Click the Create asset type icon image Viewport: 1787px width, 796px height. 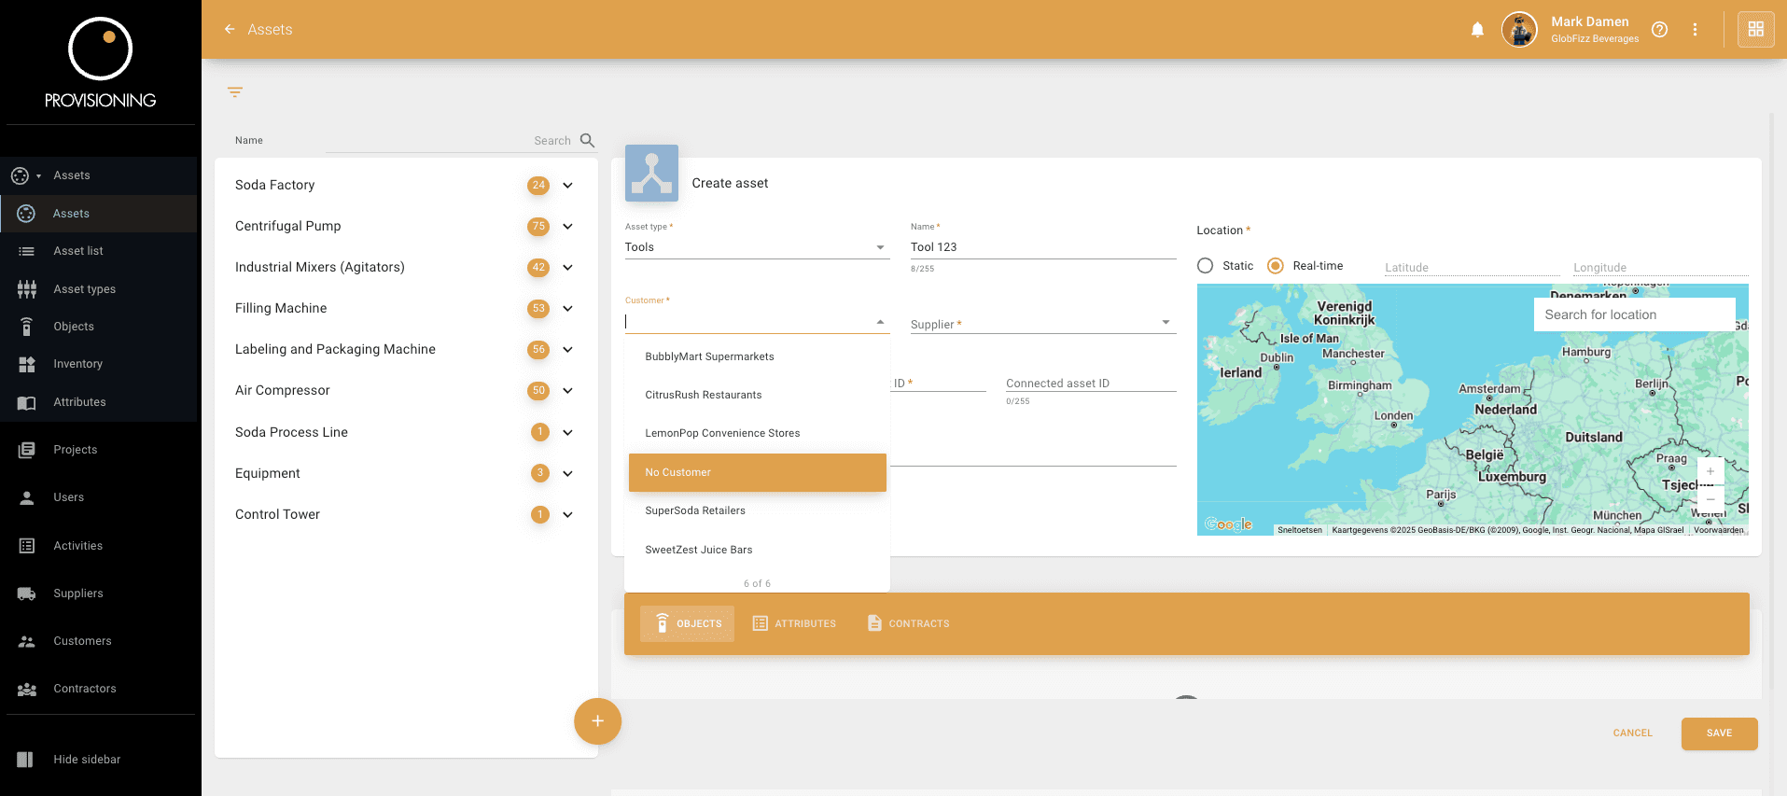point(651,174)
